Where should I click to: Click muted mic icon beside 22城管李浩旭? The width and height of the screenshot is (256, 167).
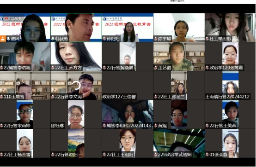point(2,68)
